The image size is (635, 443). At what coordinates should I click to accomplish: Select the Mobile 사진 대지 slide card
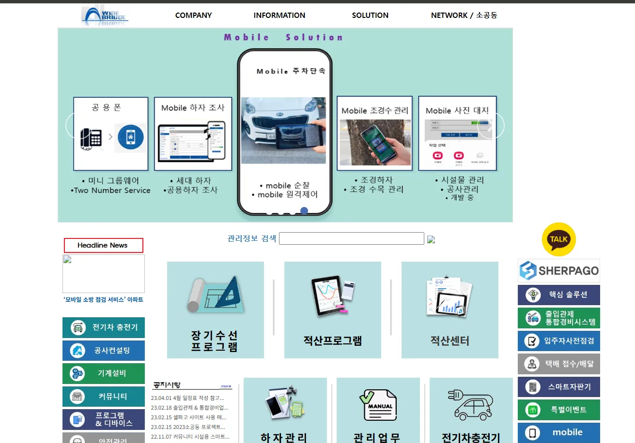click(457, 133)
